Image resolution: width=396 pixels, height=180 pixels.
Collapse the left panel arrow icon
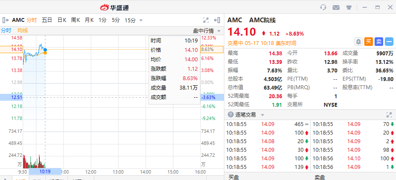5,20
